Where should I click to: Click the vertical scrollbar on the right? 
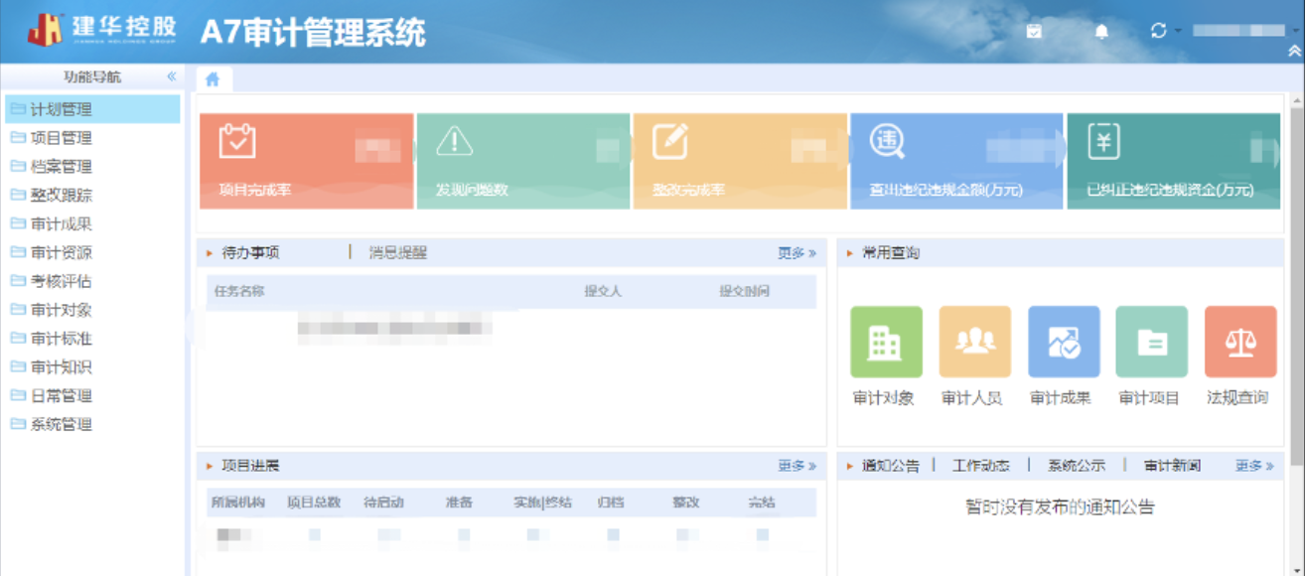pos(1296,328)
